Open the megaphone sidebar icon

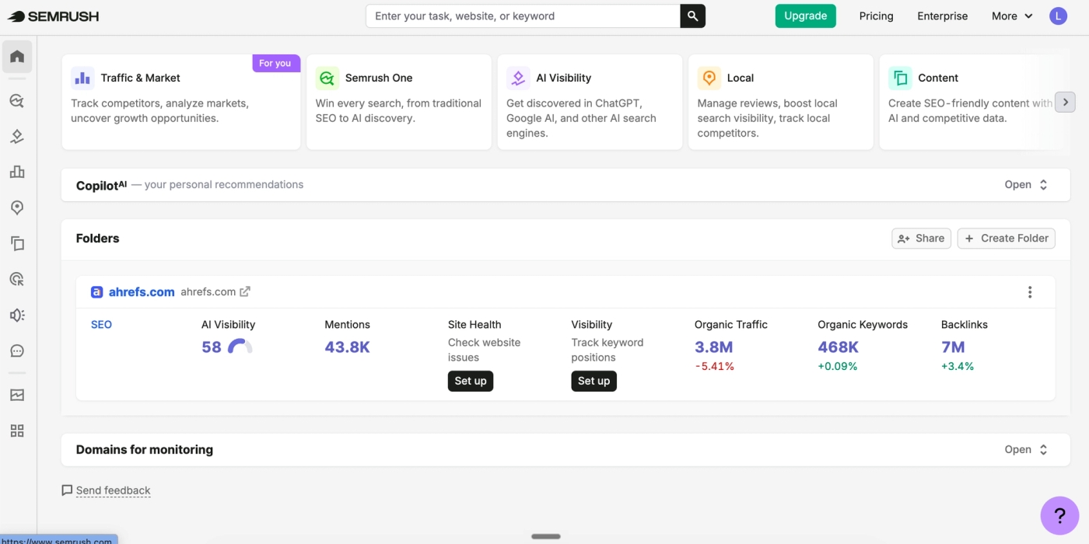[x=17, y=315]
